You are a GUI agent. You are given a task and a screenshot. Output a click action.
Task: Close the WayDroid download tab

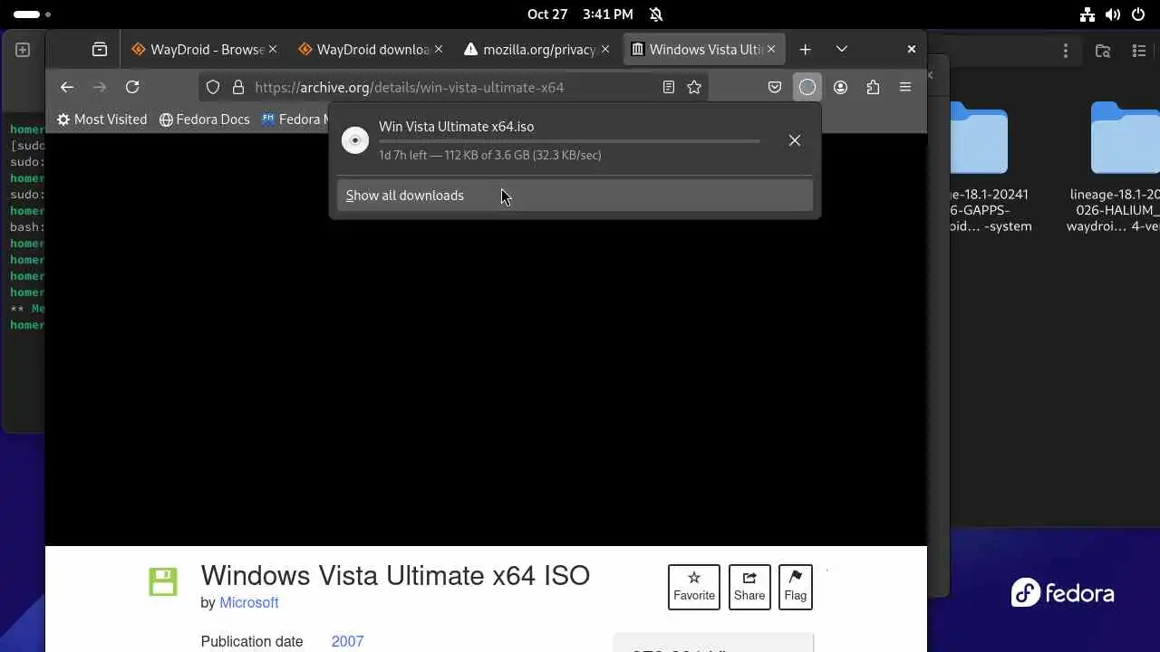439,50
